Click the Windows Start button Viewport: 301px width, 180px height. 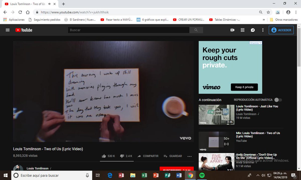pos(6,175)
